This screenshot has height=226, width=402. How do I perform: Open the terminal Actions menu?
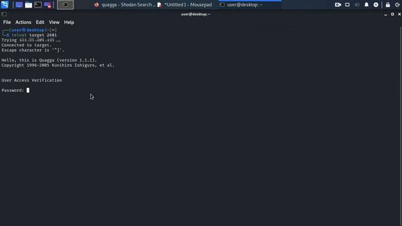pos(23,23)
